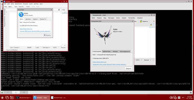Open the Bookmarks menu in Untitled Kate window
The height and width of the screenshot is (100, 194).
19,4
